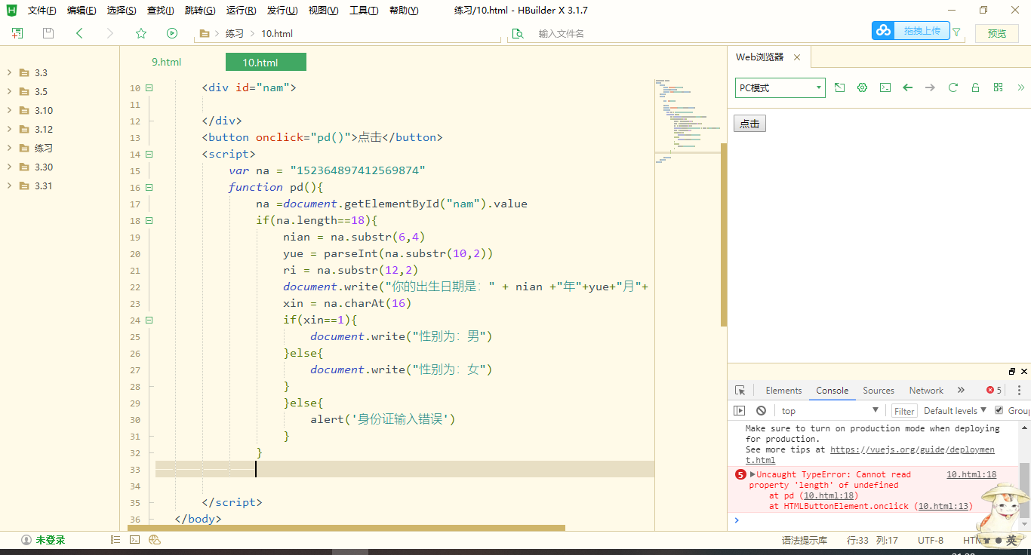The height and width of the screenshot is (555, 1031).
Task: Expand the Uncaught TypeError message arrow
Action: pyautogui.click(x=752, y=474)
